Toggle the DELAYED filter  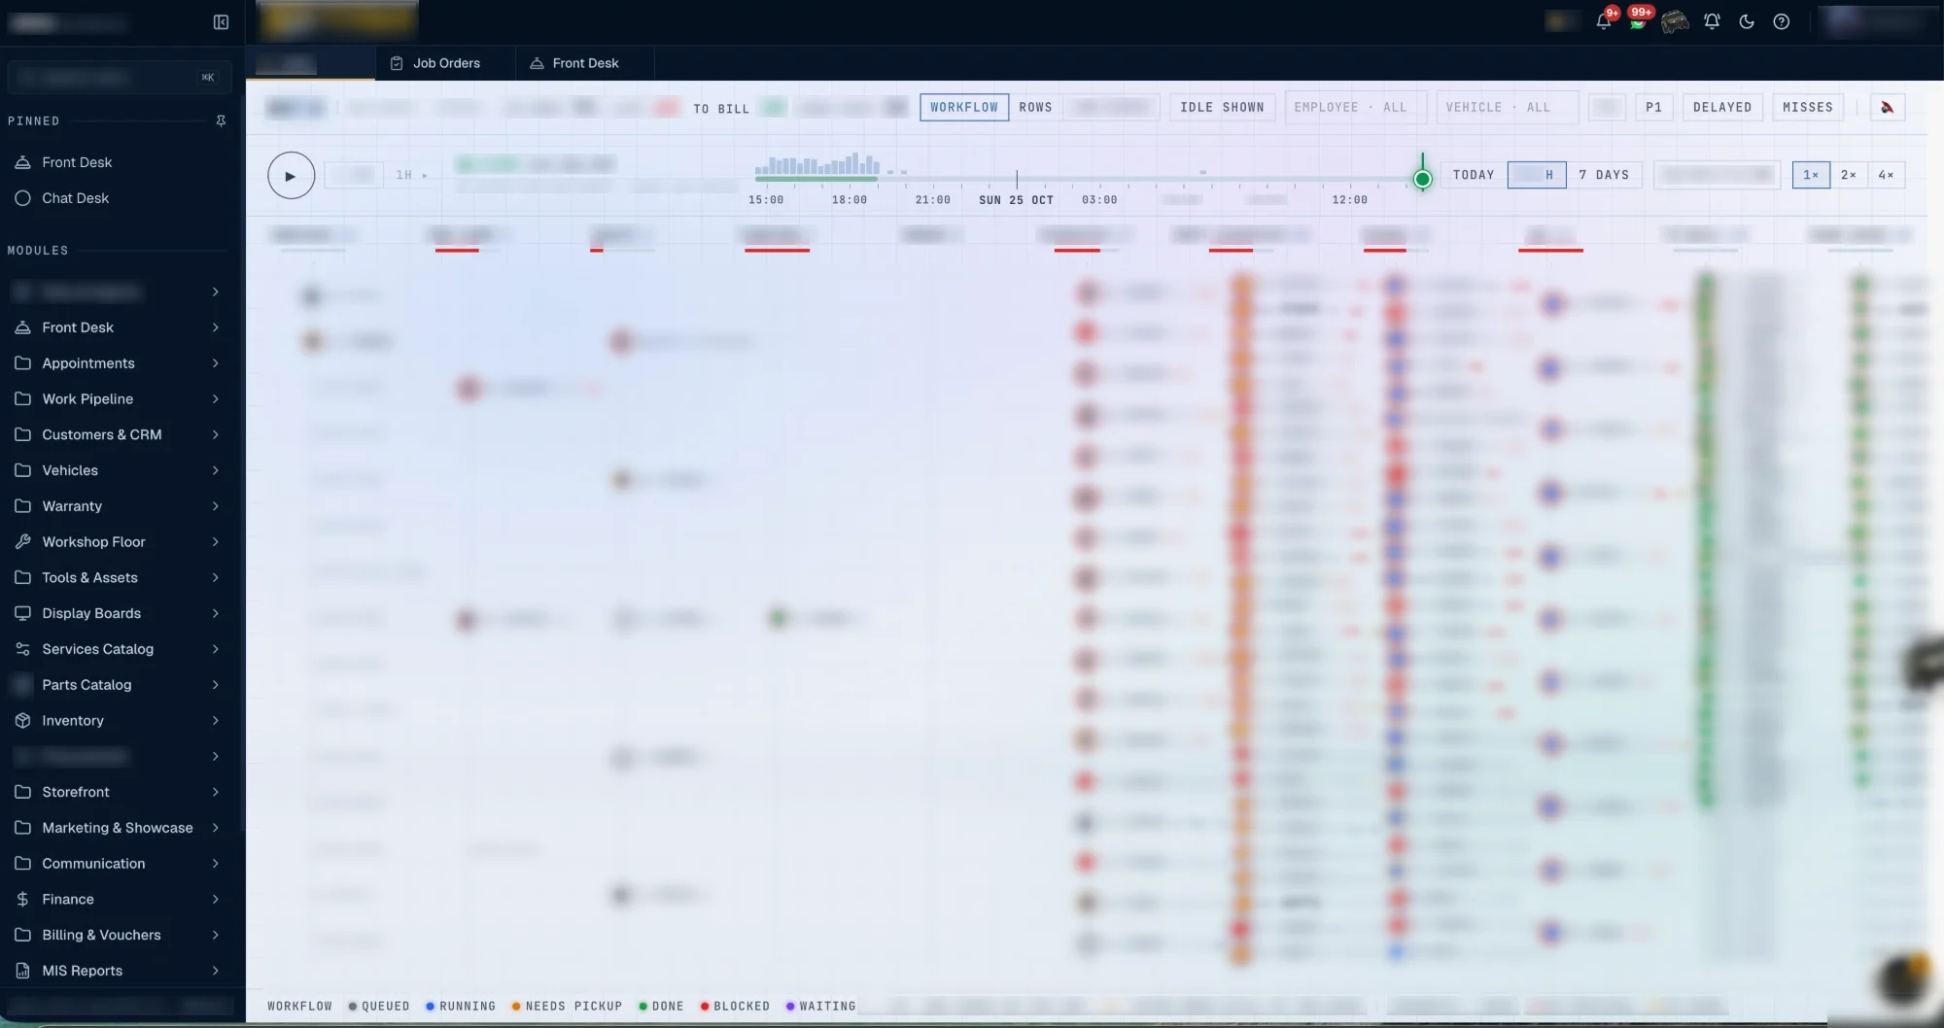tap(1722, 108)
